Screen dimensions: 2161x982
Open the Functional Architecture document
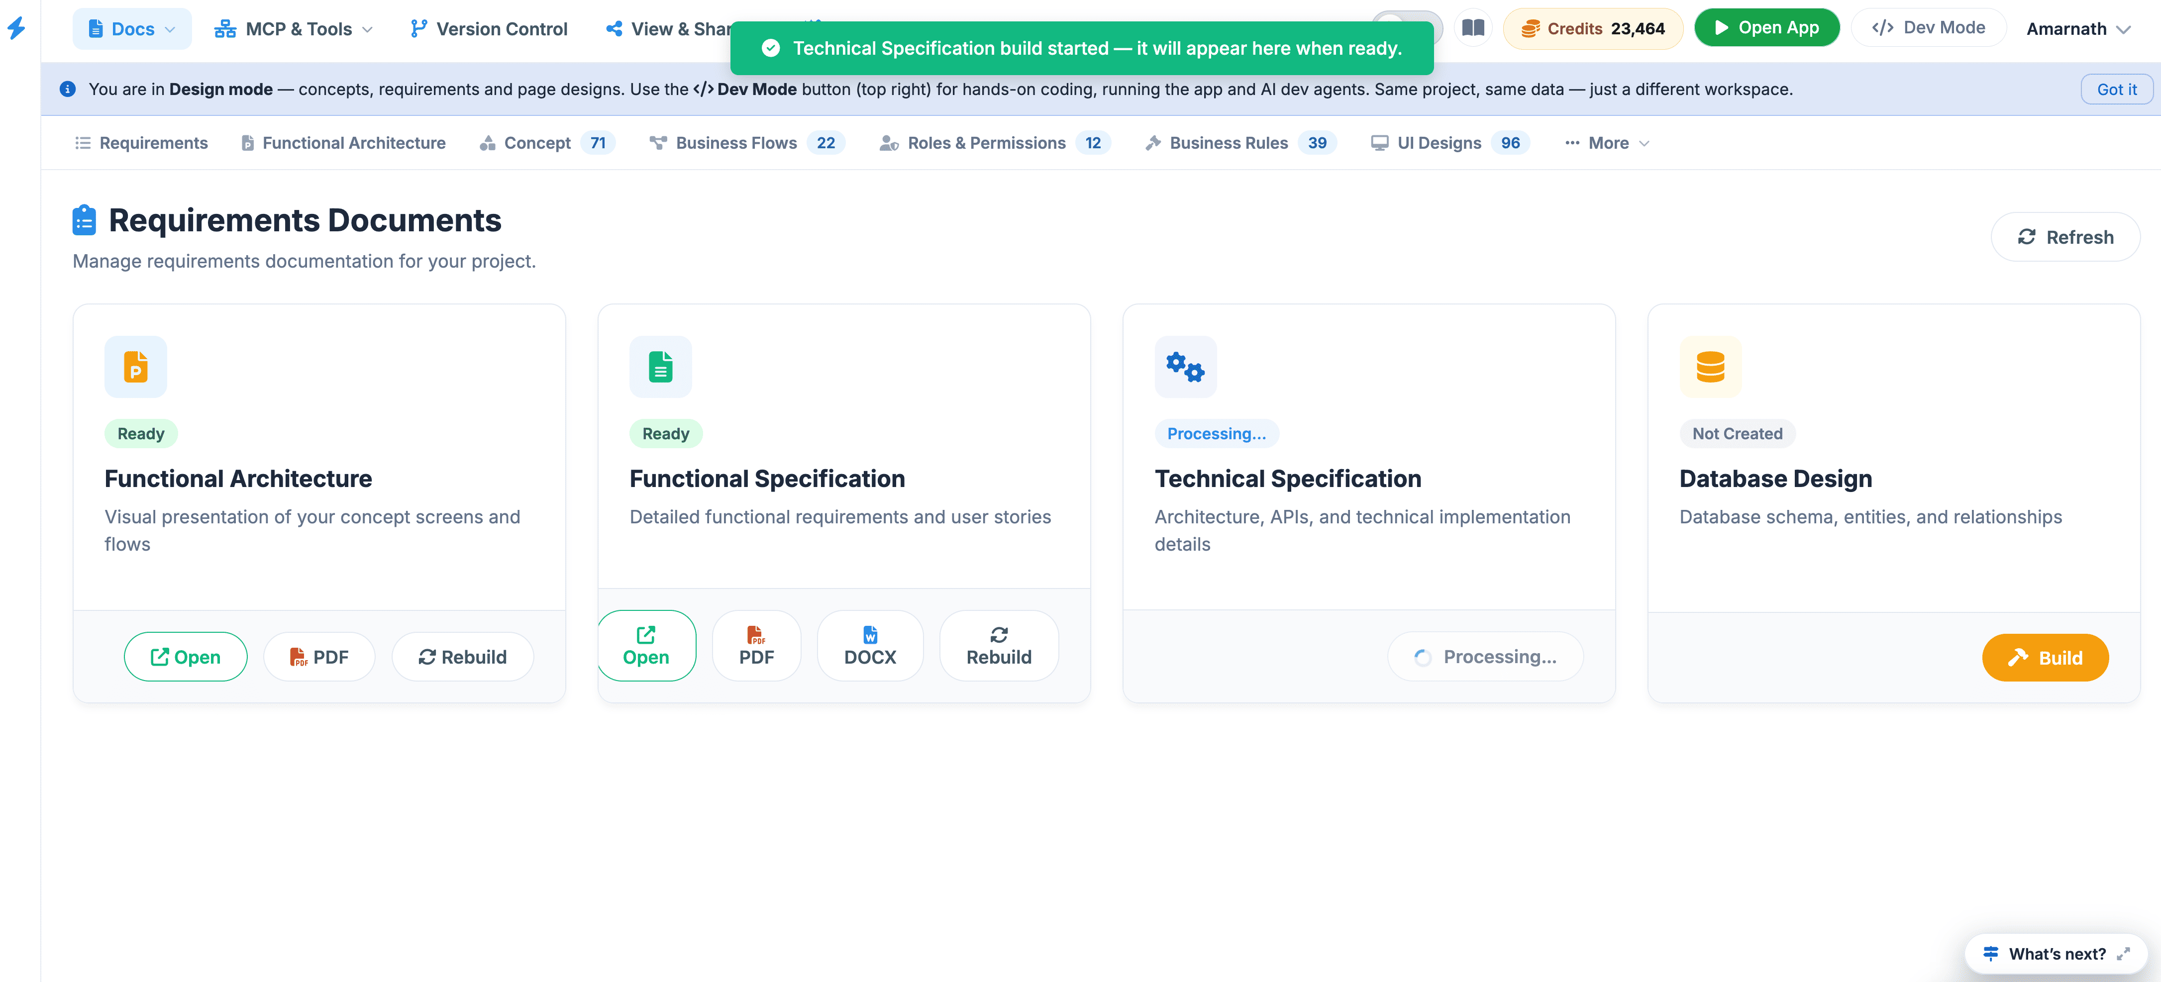click(186, 657)
